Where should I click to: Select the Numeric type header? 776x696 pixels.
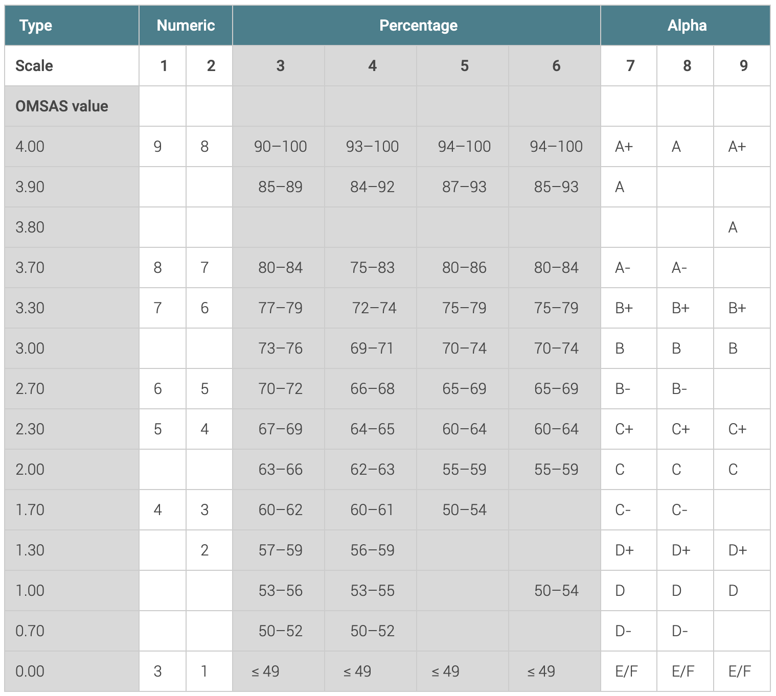coord(186,26)
